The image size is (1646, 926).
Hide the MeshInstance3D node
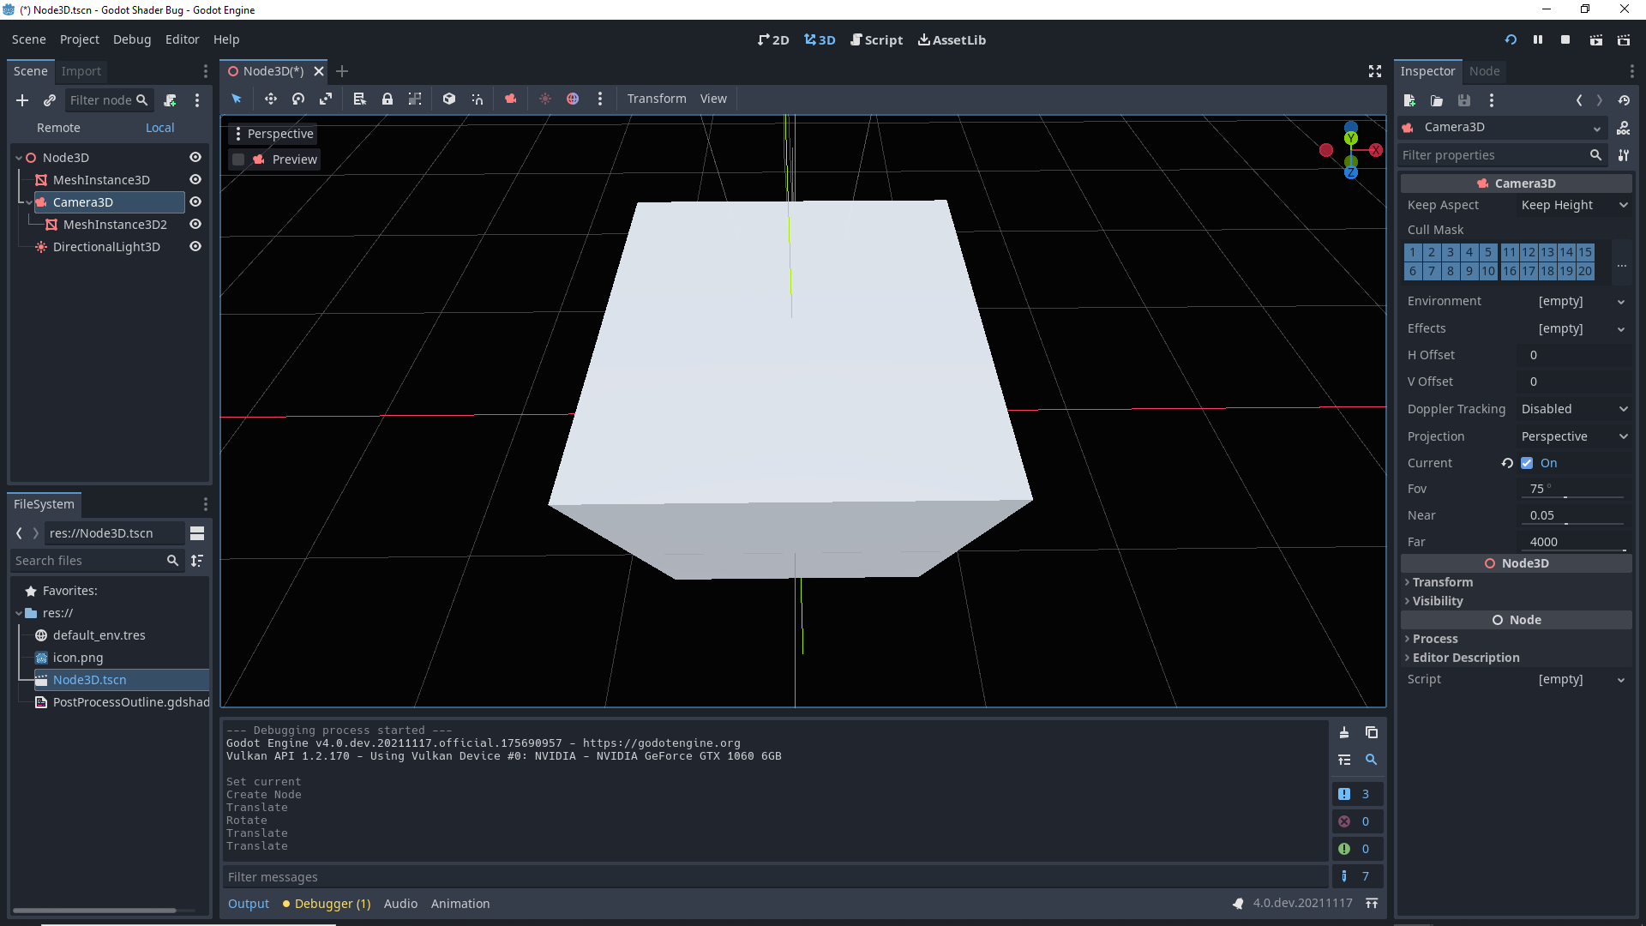point(195,179)
